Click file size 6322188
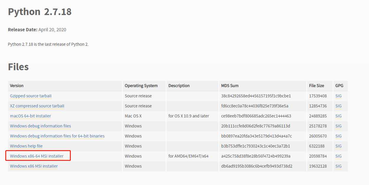Image resolution: width=369 pixels, height=185 pixels. click(x=317, y=146)
